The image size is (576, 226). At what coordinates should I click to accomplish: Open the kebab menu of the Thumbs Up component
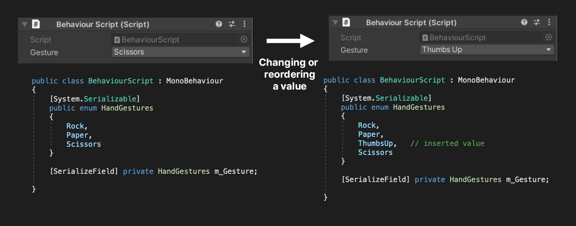click(550, 22)
